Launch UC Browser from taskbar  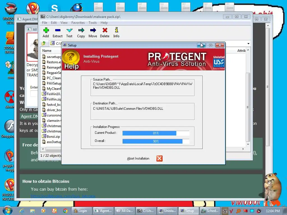(54, 211)
